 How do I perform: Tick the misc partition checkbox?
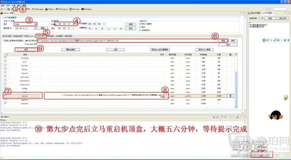[x=5, y=61]
